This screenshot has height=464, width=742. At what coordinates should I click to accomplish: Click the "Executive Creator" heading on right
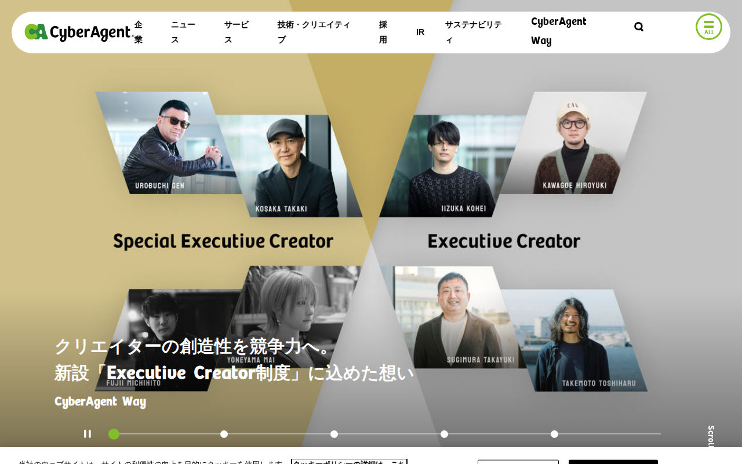(504, 241)
